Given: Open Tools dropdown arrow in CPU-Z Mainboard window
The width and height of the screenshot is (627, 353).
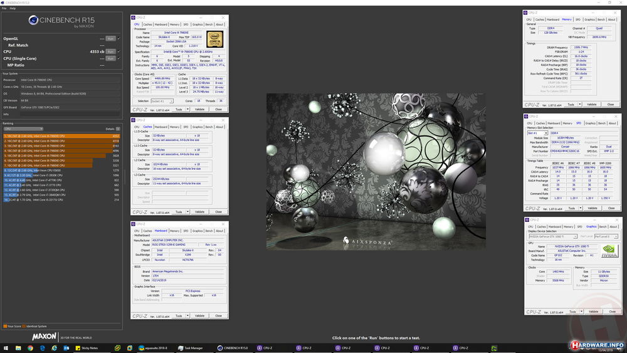Looking at the screenshot, I should [187, 316].
